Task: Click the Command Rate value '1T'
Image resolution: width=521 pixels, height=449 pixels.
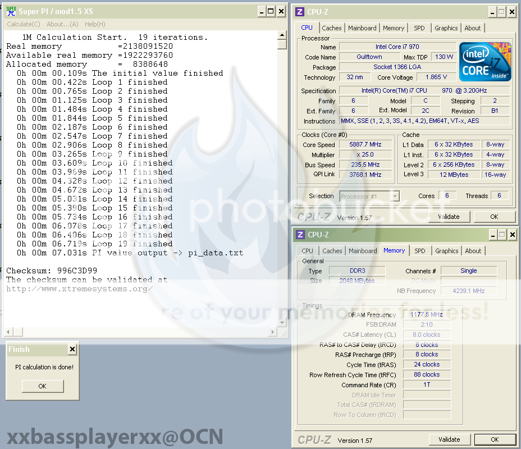Action: point(427,384)
